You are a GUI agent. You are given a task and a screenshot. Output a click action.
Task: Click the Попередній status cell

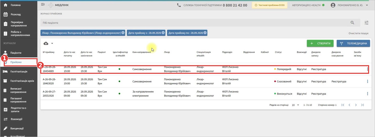[283, 69]
